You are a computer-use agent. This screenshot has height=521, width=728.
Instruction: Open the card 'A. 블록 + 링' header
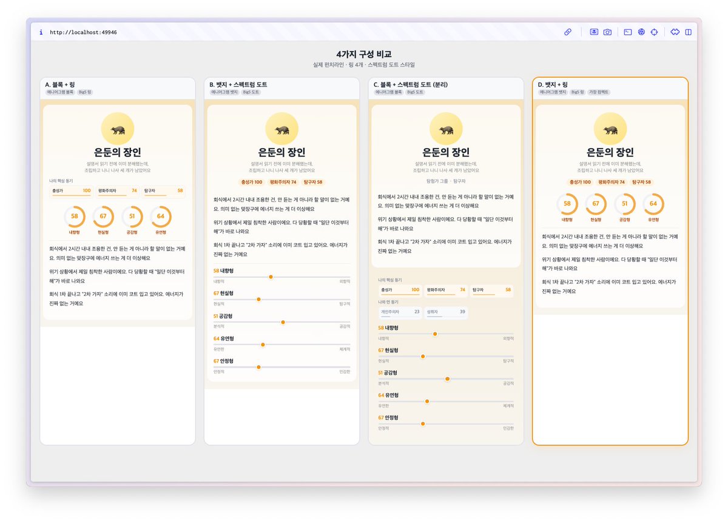tap(61, 85)
